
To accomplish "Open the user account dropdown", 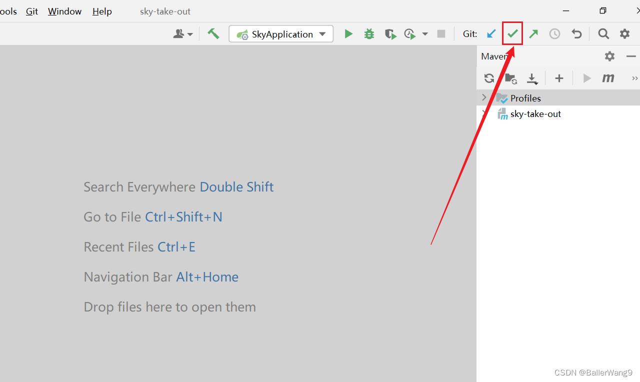I will (x=183, y=34).
